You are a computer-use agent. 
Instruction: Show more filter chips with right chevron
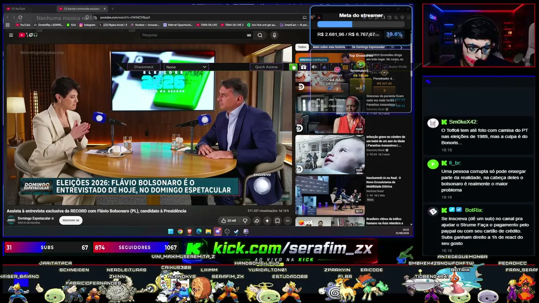point(401,47)
